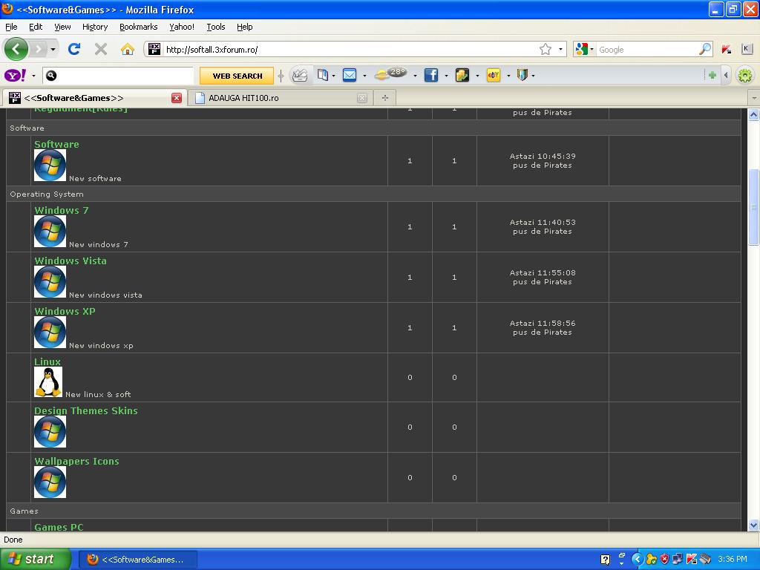Open the Design Themes Skins forum link
760x570 pixels.
(86, 411)
